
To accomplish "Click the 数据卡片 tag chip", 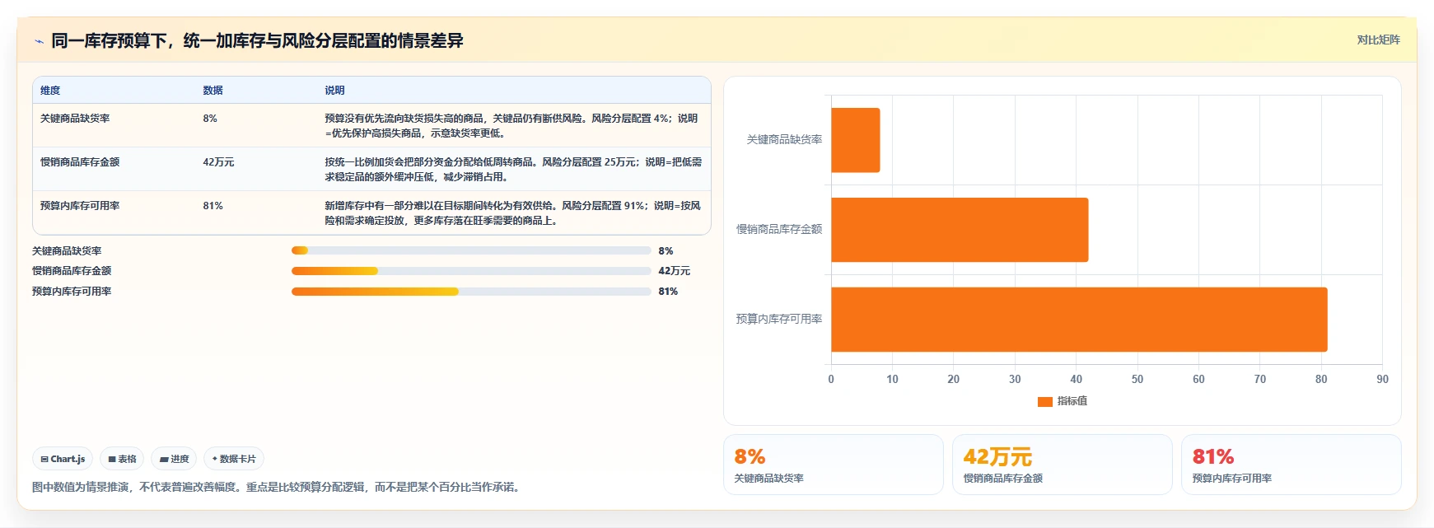I will point(234,459).
